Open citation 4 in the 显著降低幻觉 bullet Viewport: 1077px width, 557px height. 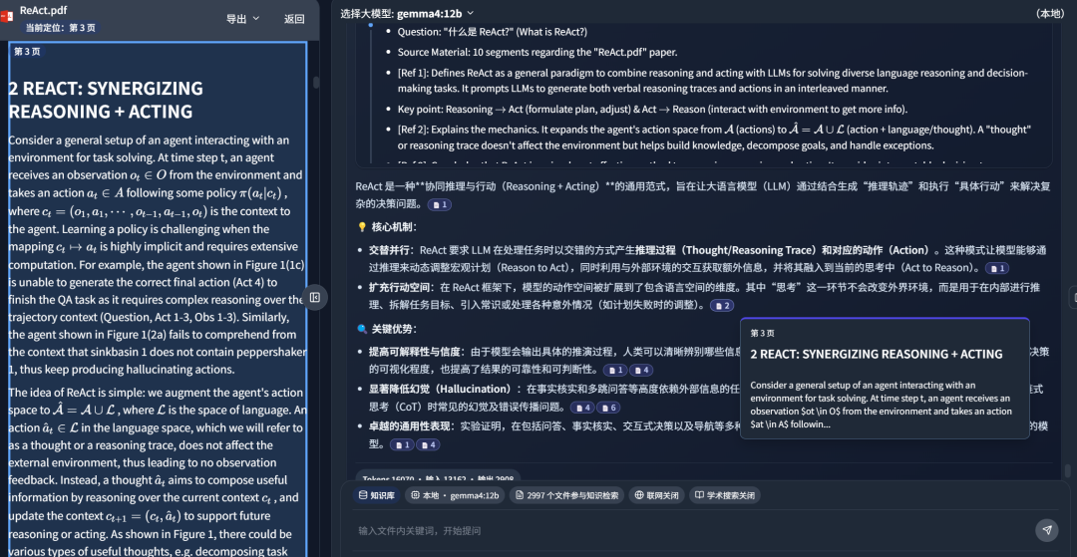(x=581, y=408)
